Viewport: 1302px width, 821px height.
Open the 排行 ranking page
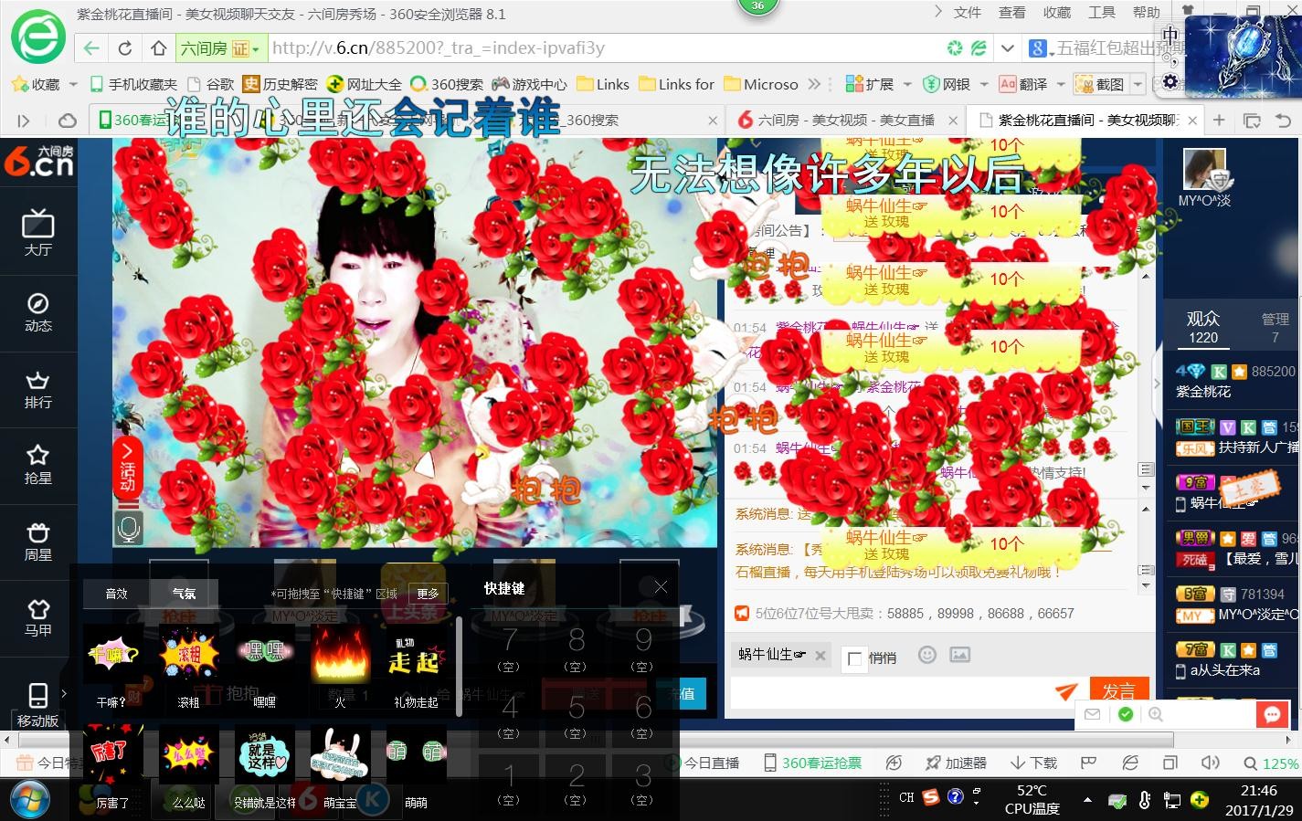coord(37,389)
